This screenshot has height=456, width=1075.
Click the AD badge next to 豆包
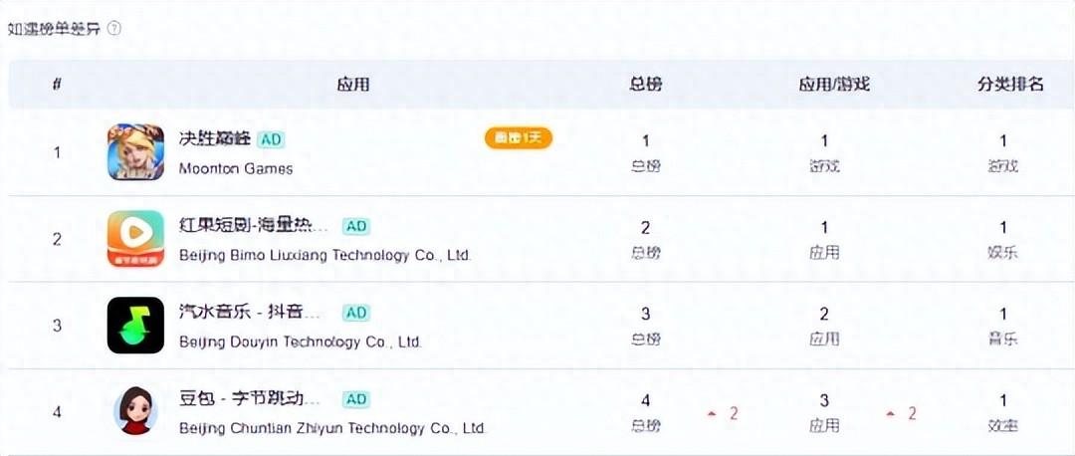point(356,399)
